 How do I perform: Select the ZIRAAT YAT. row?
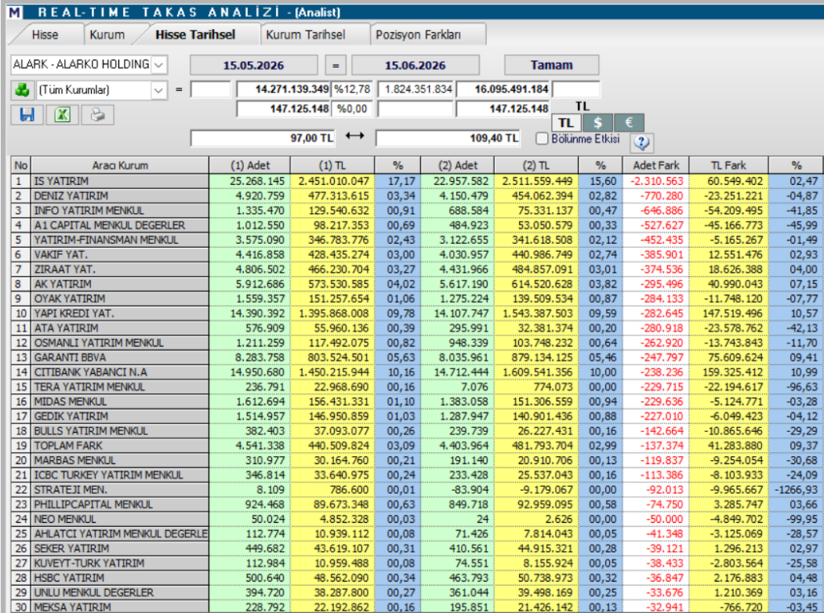pyautogui.click(x=418, y=269)
